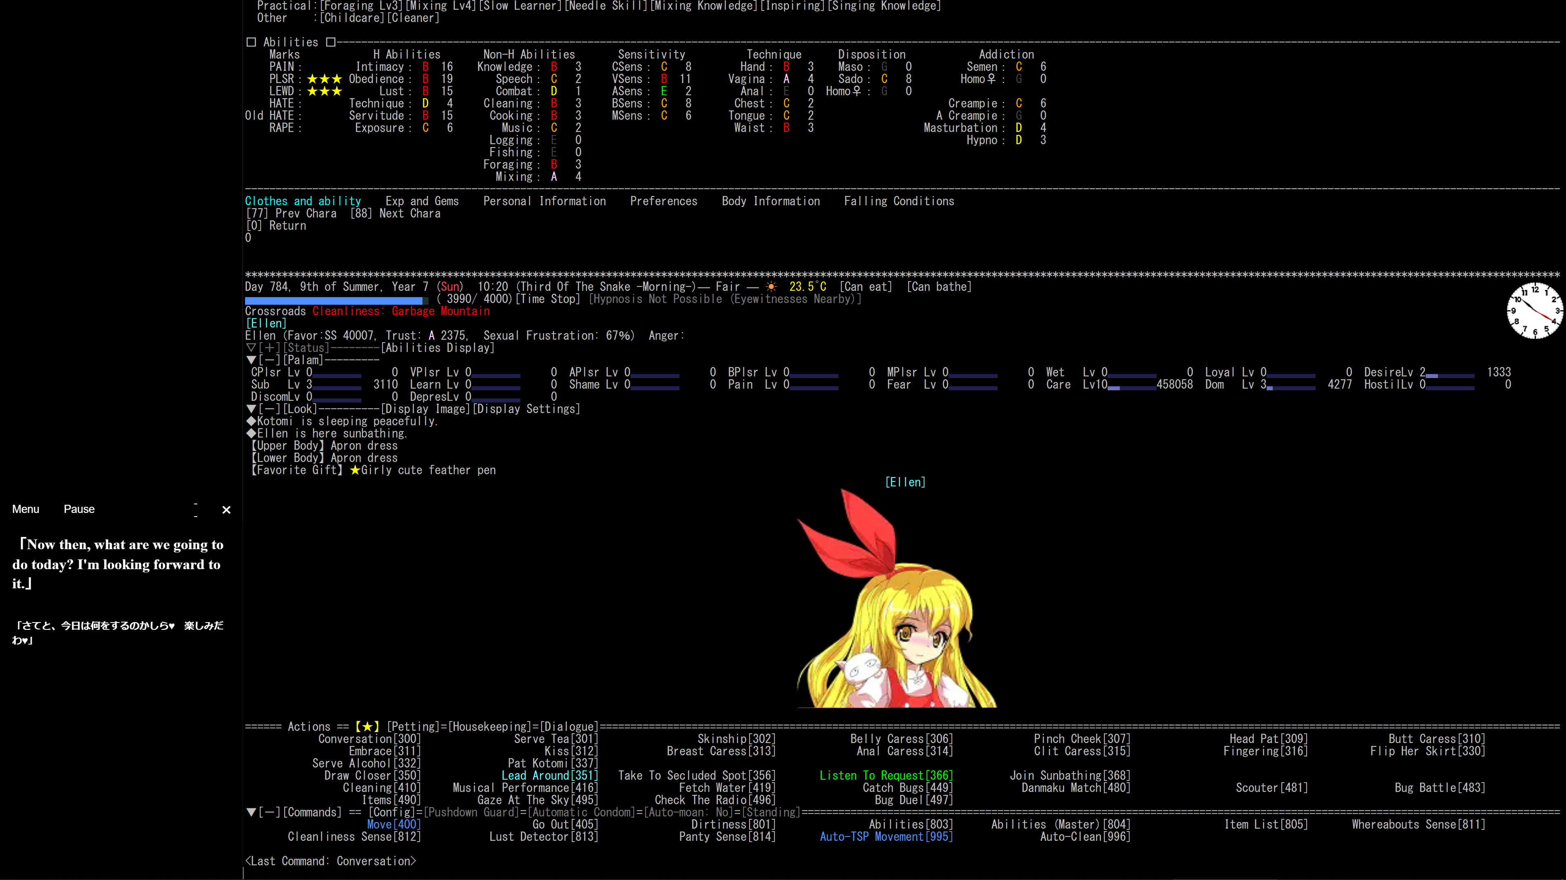
Task: Toggle Standing position setting
Action: click(x=771, y=812)
